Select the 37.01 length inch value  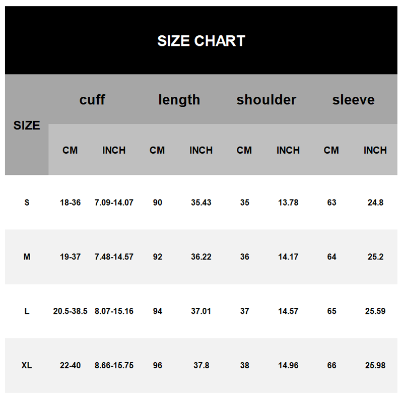coord(201,311)
